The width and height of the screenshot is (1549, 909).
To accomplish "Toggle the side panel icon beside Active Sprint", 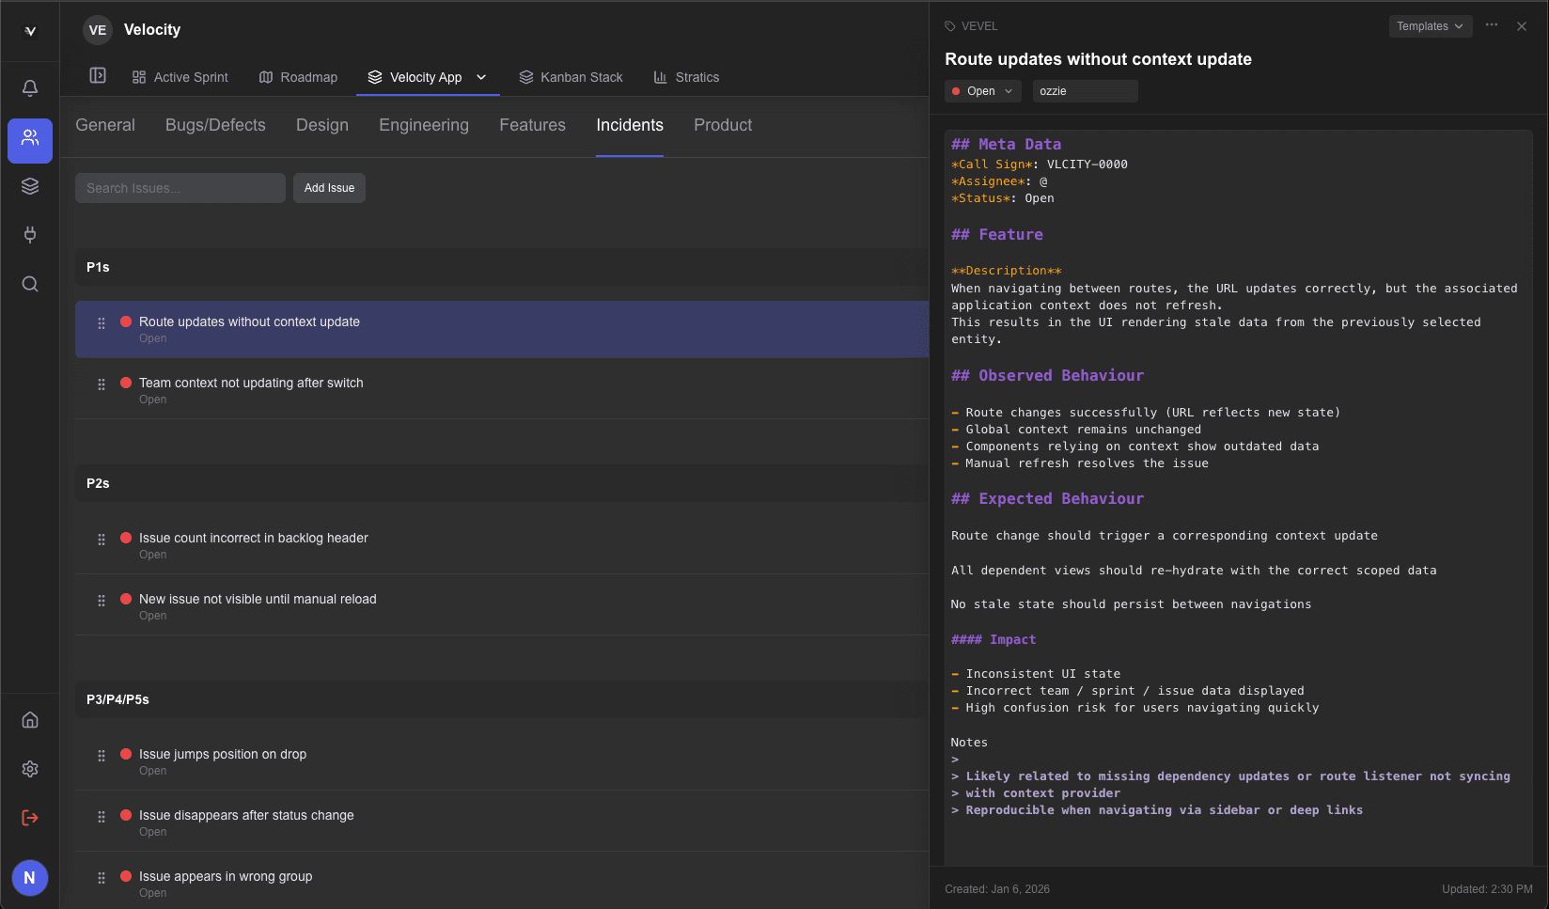I will point(97,75).
